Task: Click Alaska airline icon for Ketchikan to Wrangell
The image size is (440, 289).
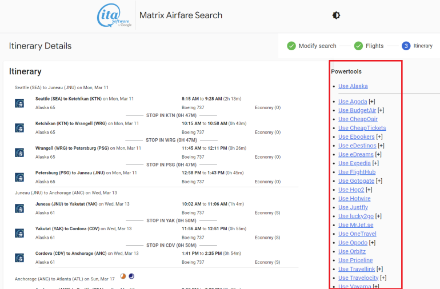Action: 19,127
